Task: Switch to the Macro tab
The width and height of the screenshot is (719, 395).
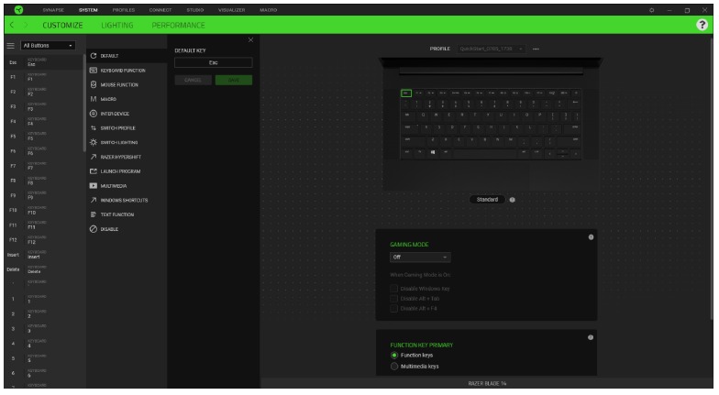Action: pyautogui.click(x=268, y=9)
